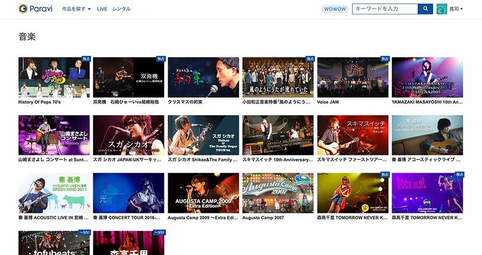Focus the キーワードを入力 search field
482x255 pixels.
385,9
